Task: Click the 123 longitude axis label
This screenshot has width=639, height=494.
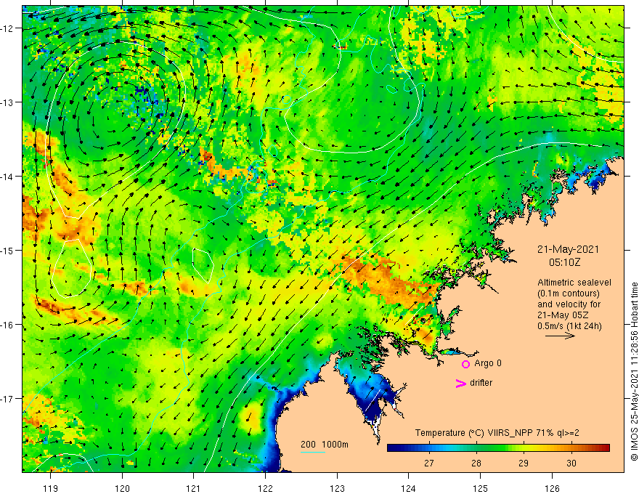Action: tap(337, 488)
